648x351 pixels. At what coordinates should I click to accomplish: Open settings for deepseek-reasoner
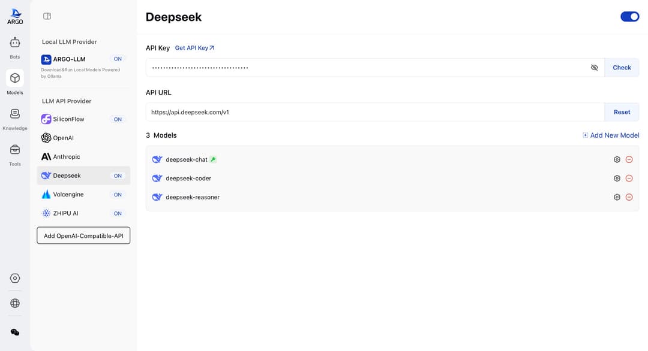coord(617,197)
